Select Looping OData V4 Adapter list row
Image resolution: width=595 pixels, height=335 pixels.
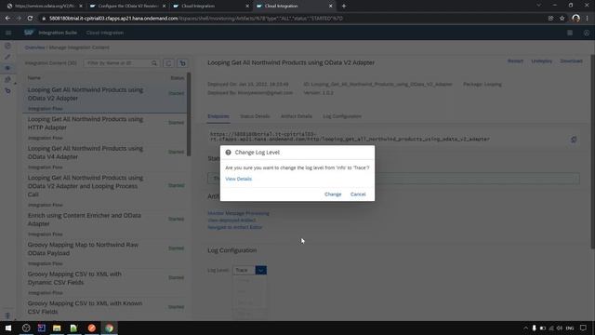tap(105, 157)
